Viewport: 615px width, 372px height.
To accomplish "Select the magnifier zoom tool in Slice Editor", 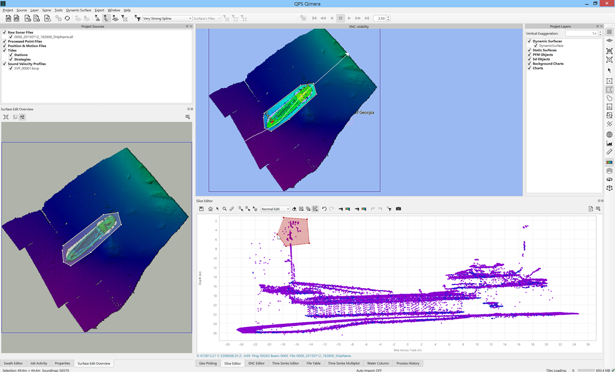I will [x=225, y=209].
